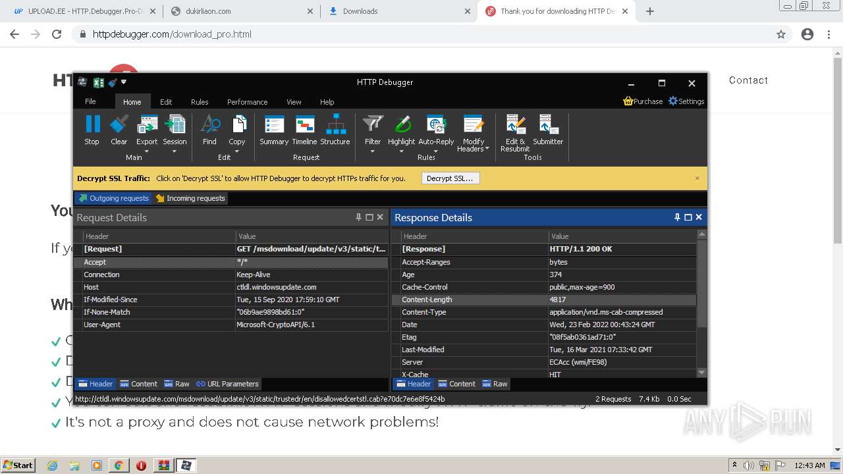
Task: Pin the Request Details panel
Action: (359, 217)
